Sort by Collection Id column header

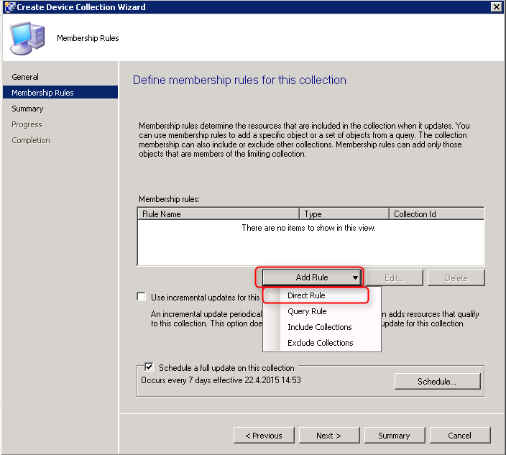[437, 214]
